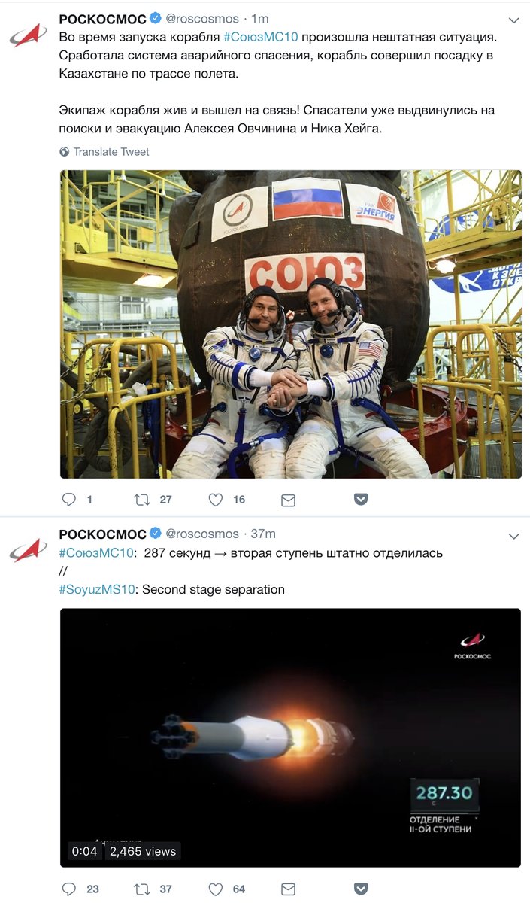The width and height of the screenshot is (530, 903).
Task: Open the #SoyuzMS10 hashtag link
Action: pos(96,589)
